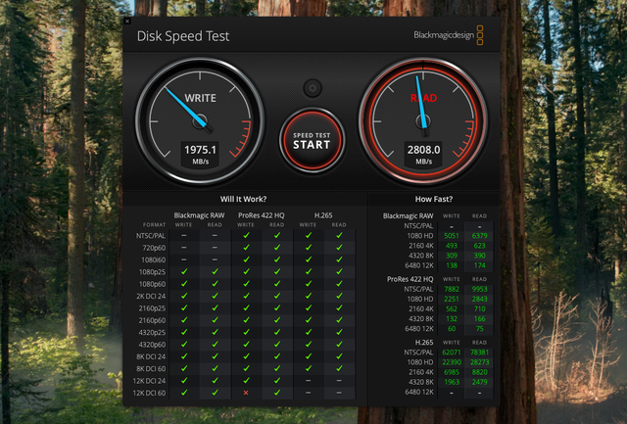
Task: Click the 8820 value in How Fast
Action: [x=479, y=372]
